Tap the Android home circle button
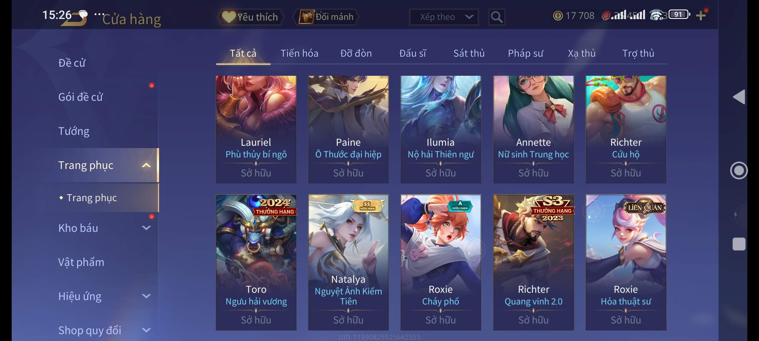The width and height of the screenshot is (759, 341). pyautogui.click(x=739, y=170)
